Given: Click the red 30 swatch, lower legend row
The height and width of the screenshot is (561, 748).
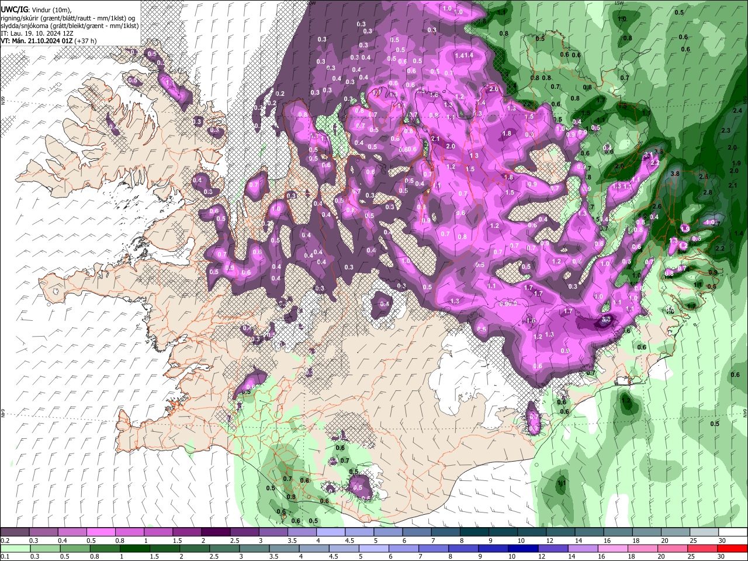Looking at the screenshot, I should [x=733, y=548].
